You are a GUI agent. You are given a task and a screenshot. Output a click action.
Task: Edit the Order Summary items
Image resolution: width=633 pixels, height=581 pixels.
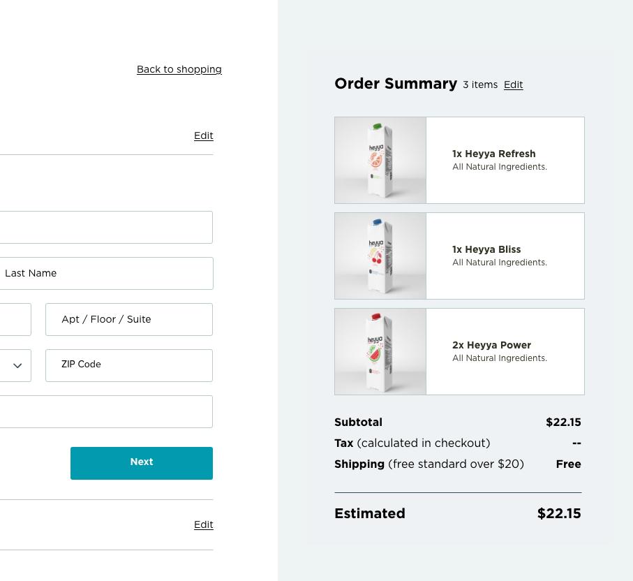(513, 85)
